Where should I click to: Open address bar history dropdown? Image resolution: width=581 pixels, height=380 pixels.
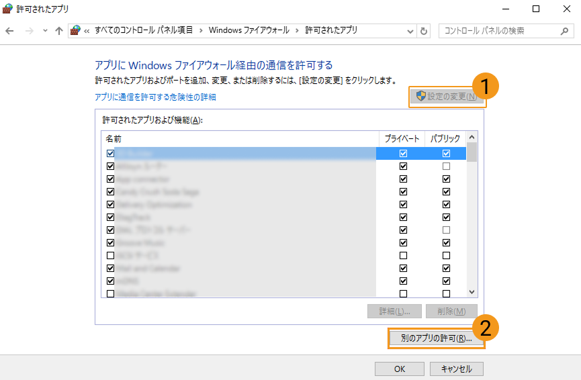pyautogui.click(x=410, y=31)
